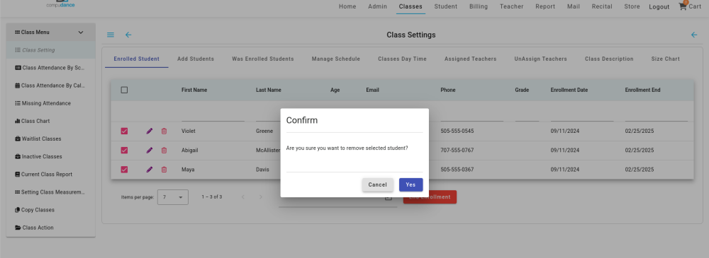Open the Manage Schedule tab
Image resolution: width=709 pixels, height=258 pixels.
(x=336, y=59)
